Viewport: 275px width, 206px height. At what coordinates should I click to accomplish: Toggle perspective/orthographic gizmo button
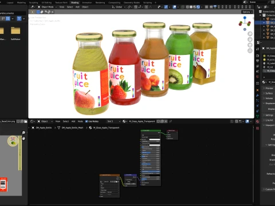250,51
